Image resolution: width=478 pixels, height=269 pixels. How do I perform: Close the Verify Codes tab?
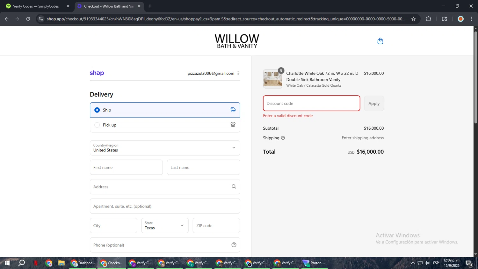[68, 6]
